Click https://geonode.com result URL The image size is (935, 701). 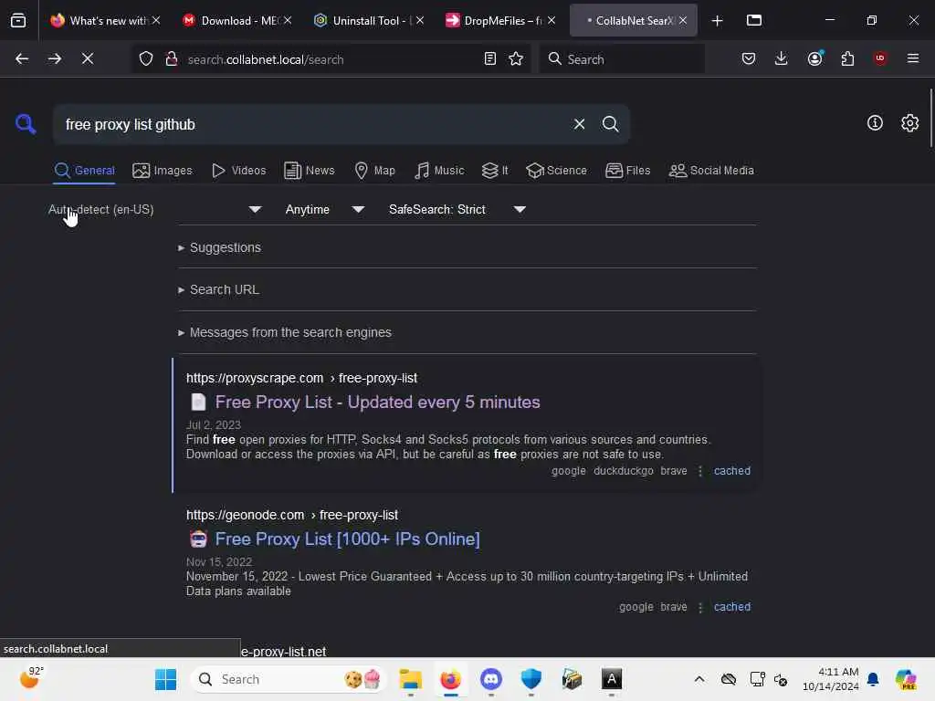pos(292,515)
